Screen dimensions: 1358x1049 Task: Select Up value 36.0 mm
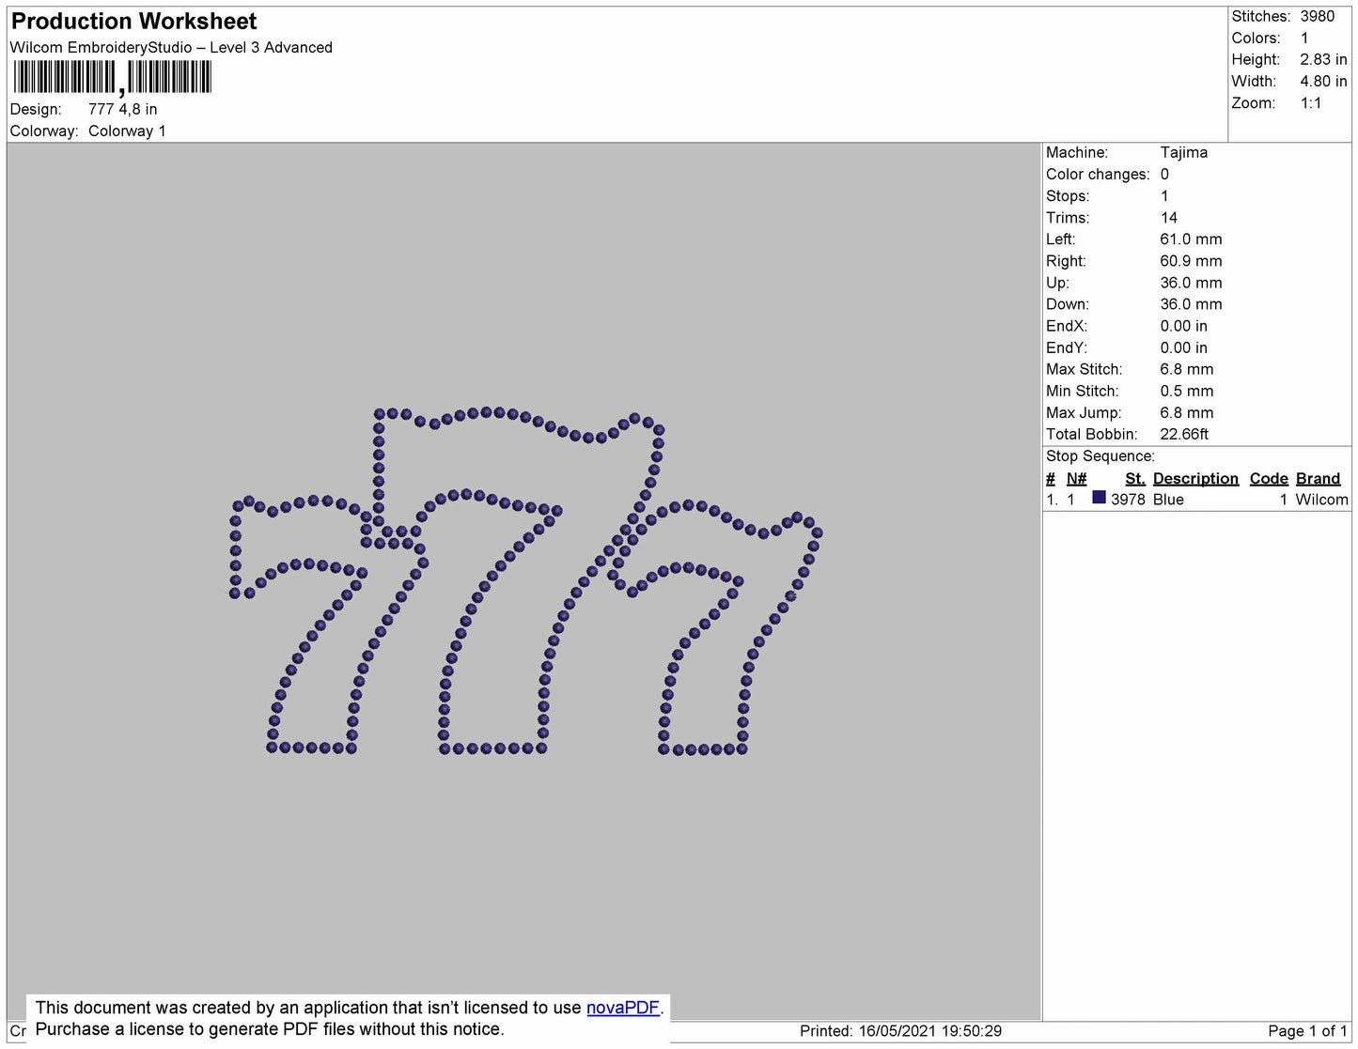(x=1191, y=283)
